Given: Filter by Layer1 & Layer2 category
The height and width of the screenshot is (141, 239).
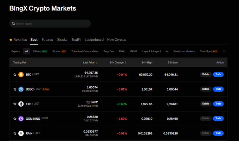Looking at the screenshot, I should point(151,52).
